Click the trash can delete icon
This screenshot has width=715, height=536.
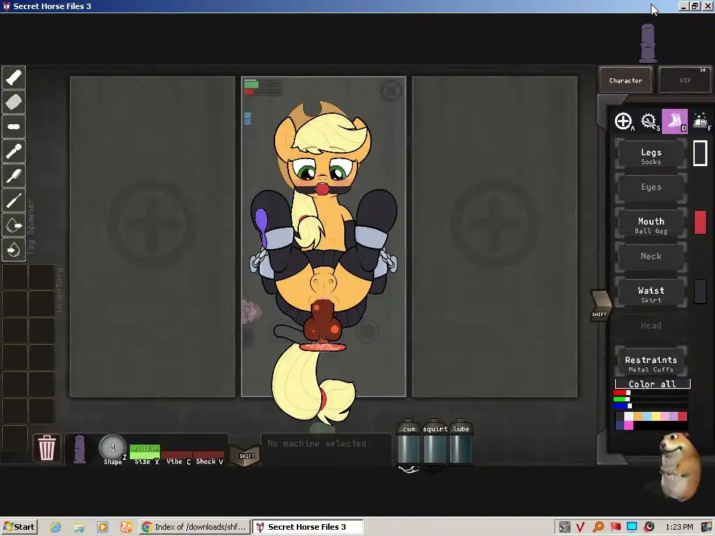(47, 447)
